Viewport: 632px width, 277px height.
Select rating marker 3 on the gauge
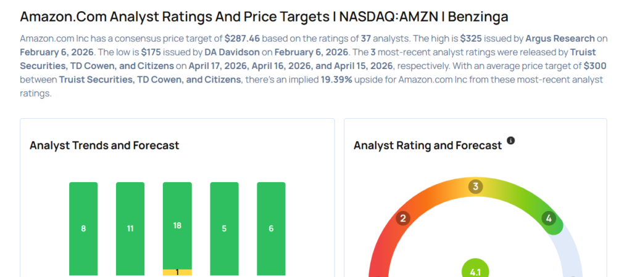475,187
